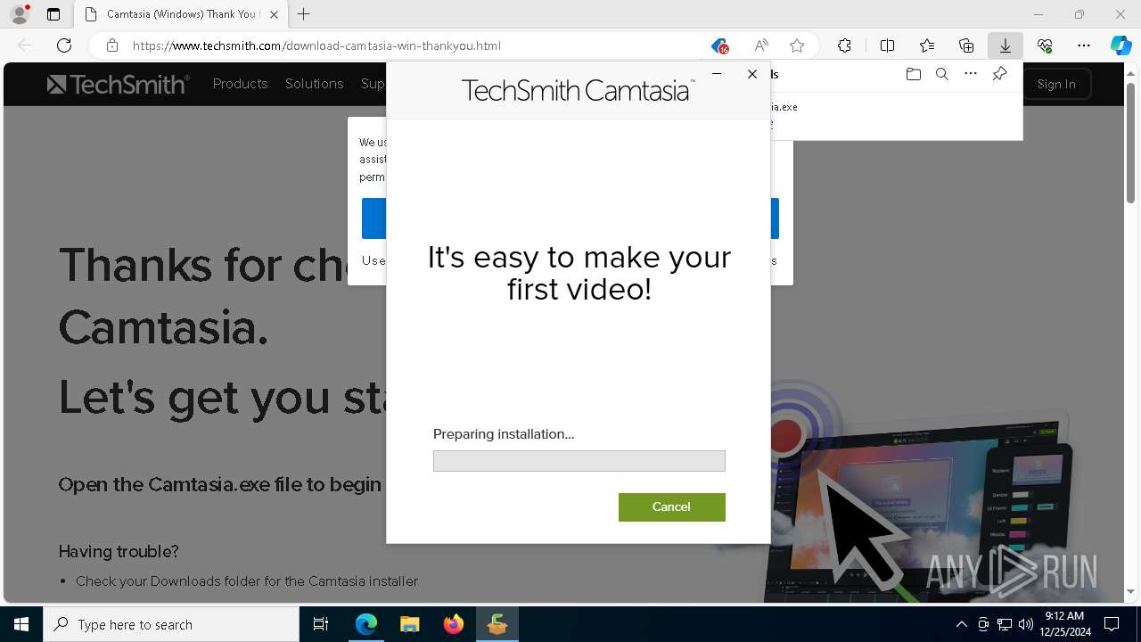Open Edge Settings and more menu
1141x642 pixels.
click(x=1084, y=45)
